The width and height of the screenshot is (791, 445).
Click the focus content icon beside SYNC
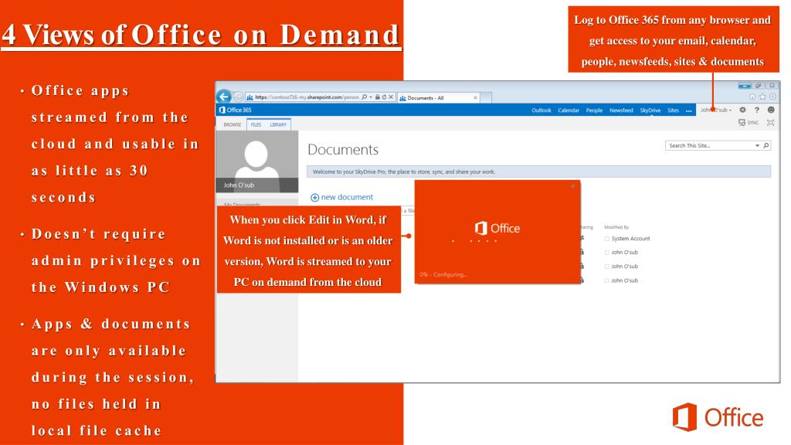(769, 124)
